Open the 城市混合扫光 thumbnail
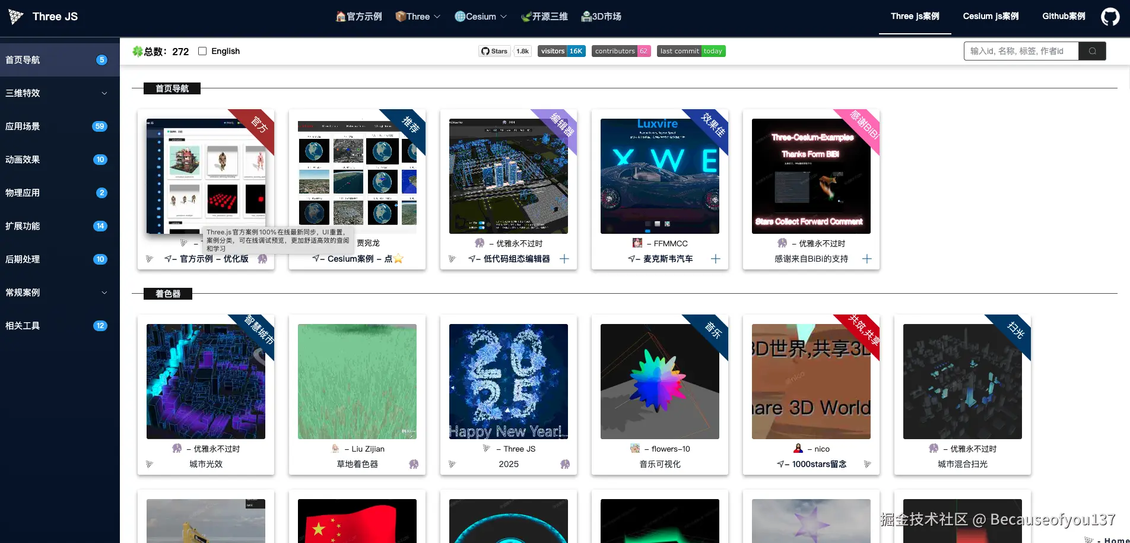 pos(963,382)
